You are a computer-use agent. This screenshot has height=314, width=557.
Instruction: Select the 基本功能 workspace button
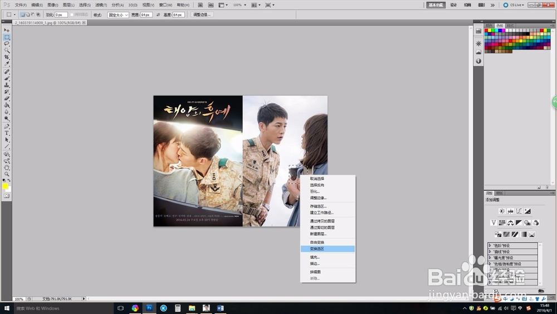coord(436,5)
